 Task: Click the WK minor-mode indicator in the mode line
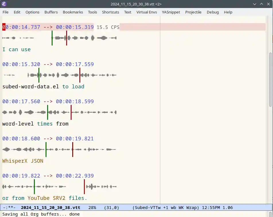click(x=181, y=208)
